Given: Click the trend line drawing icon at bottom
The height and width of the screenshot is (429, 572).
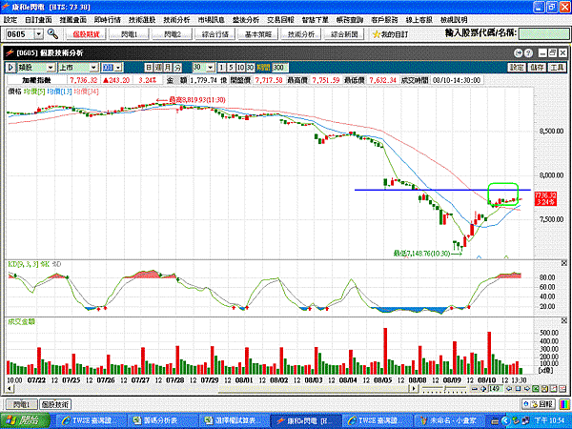Looking at the screenshot, I should 553,389.
